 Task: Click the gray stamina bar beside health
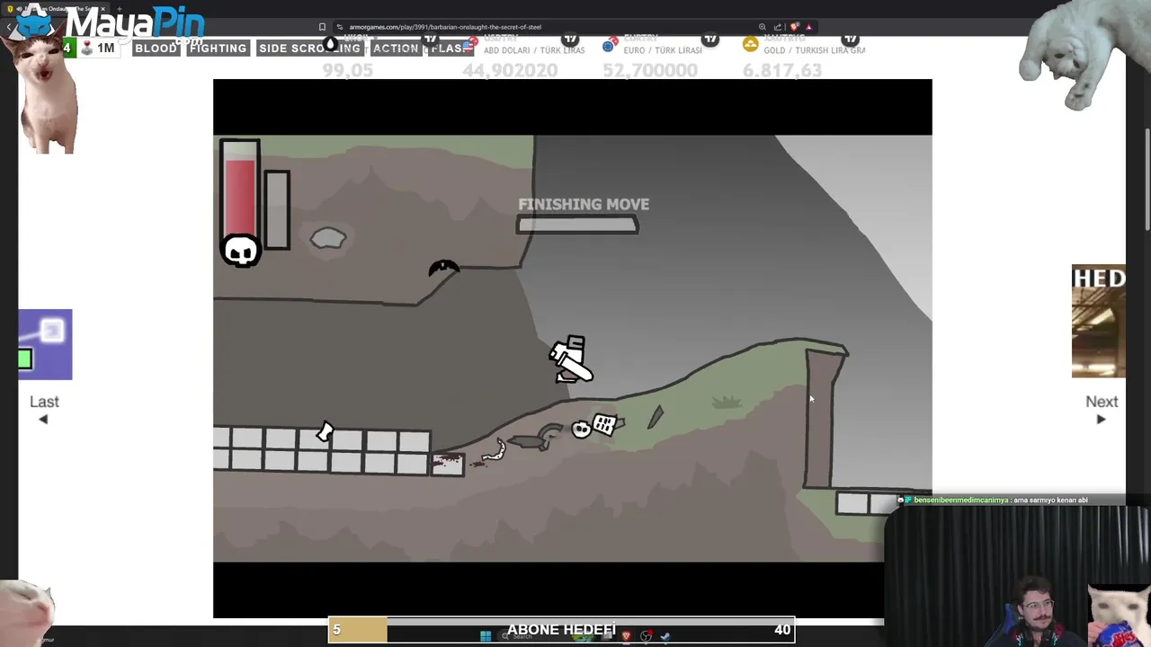click(x=277, y=209)
